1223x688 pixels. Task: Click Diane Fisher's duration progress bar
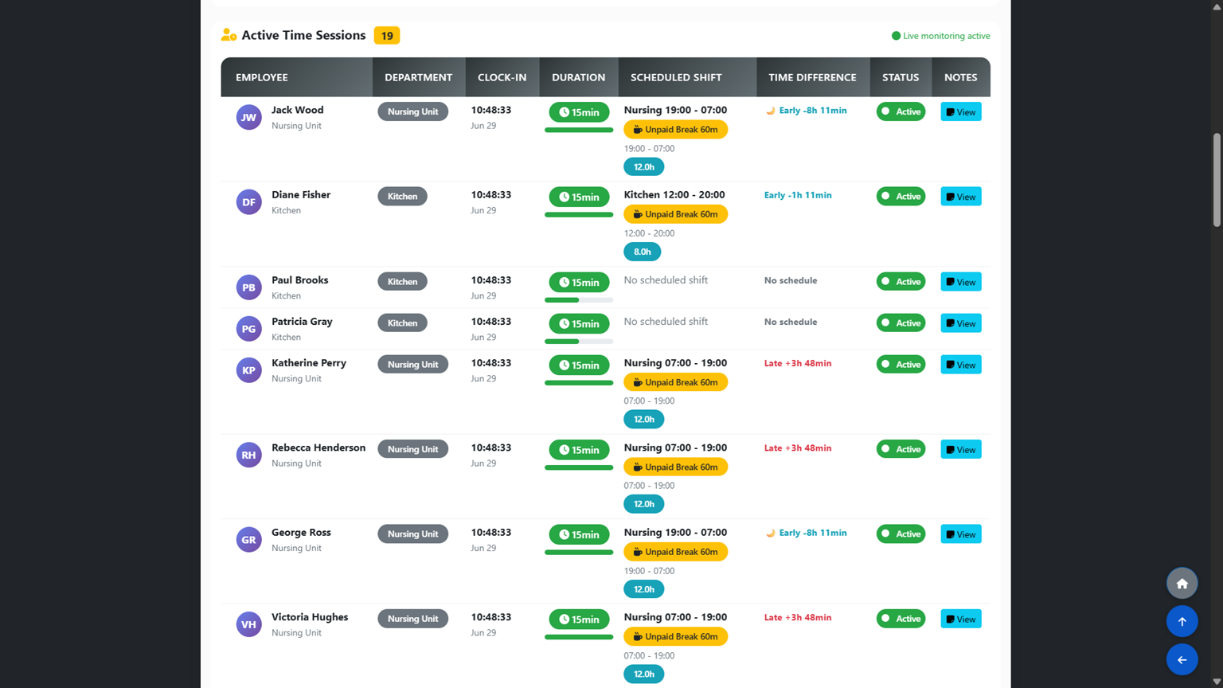579,215
